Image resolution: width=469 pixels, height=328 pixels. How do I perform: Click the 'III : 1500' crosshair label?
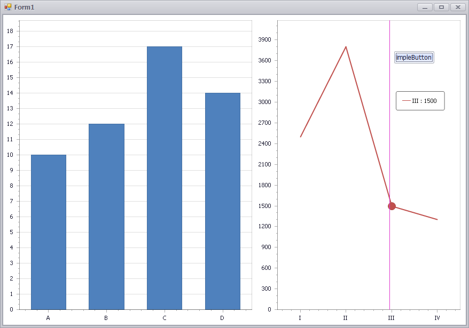point(420,101)
